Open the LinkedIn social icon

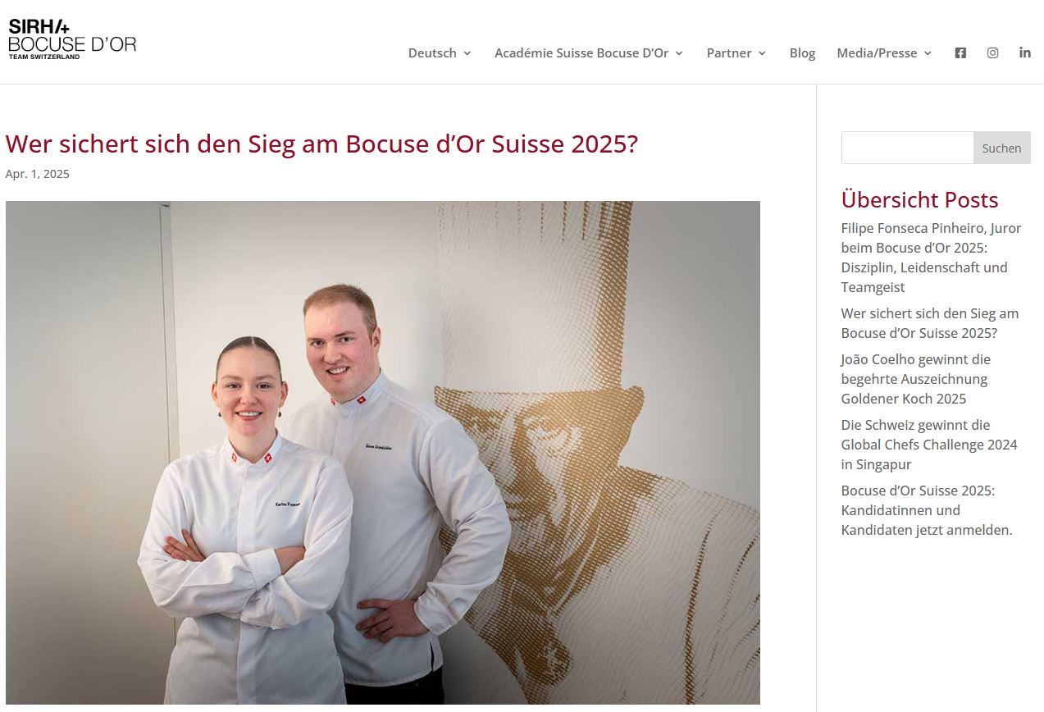(x=1025, y=52)
